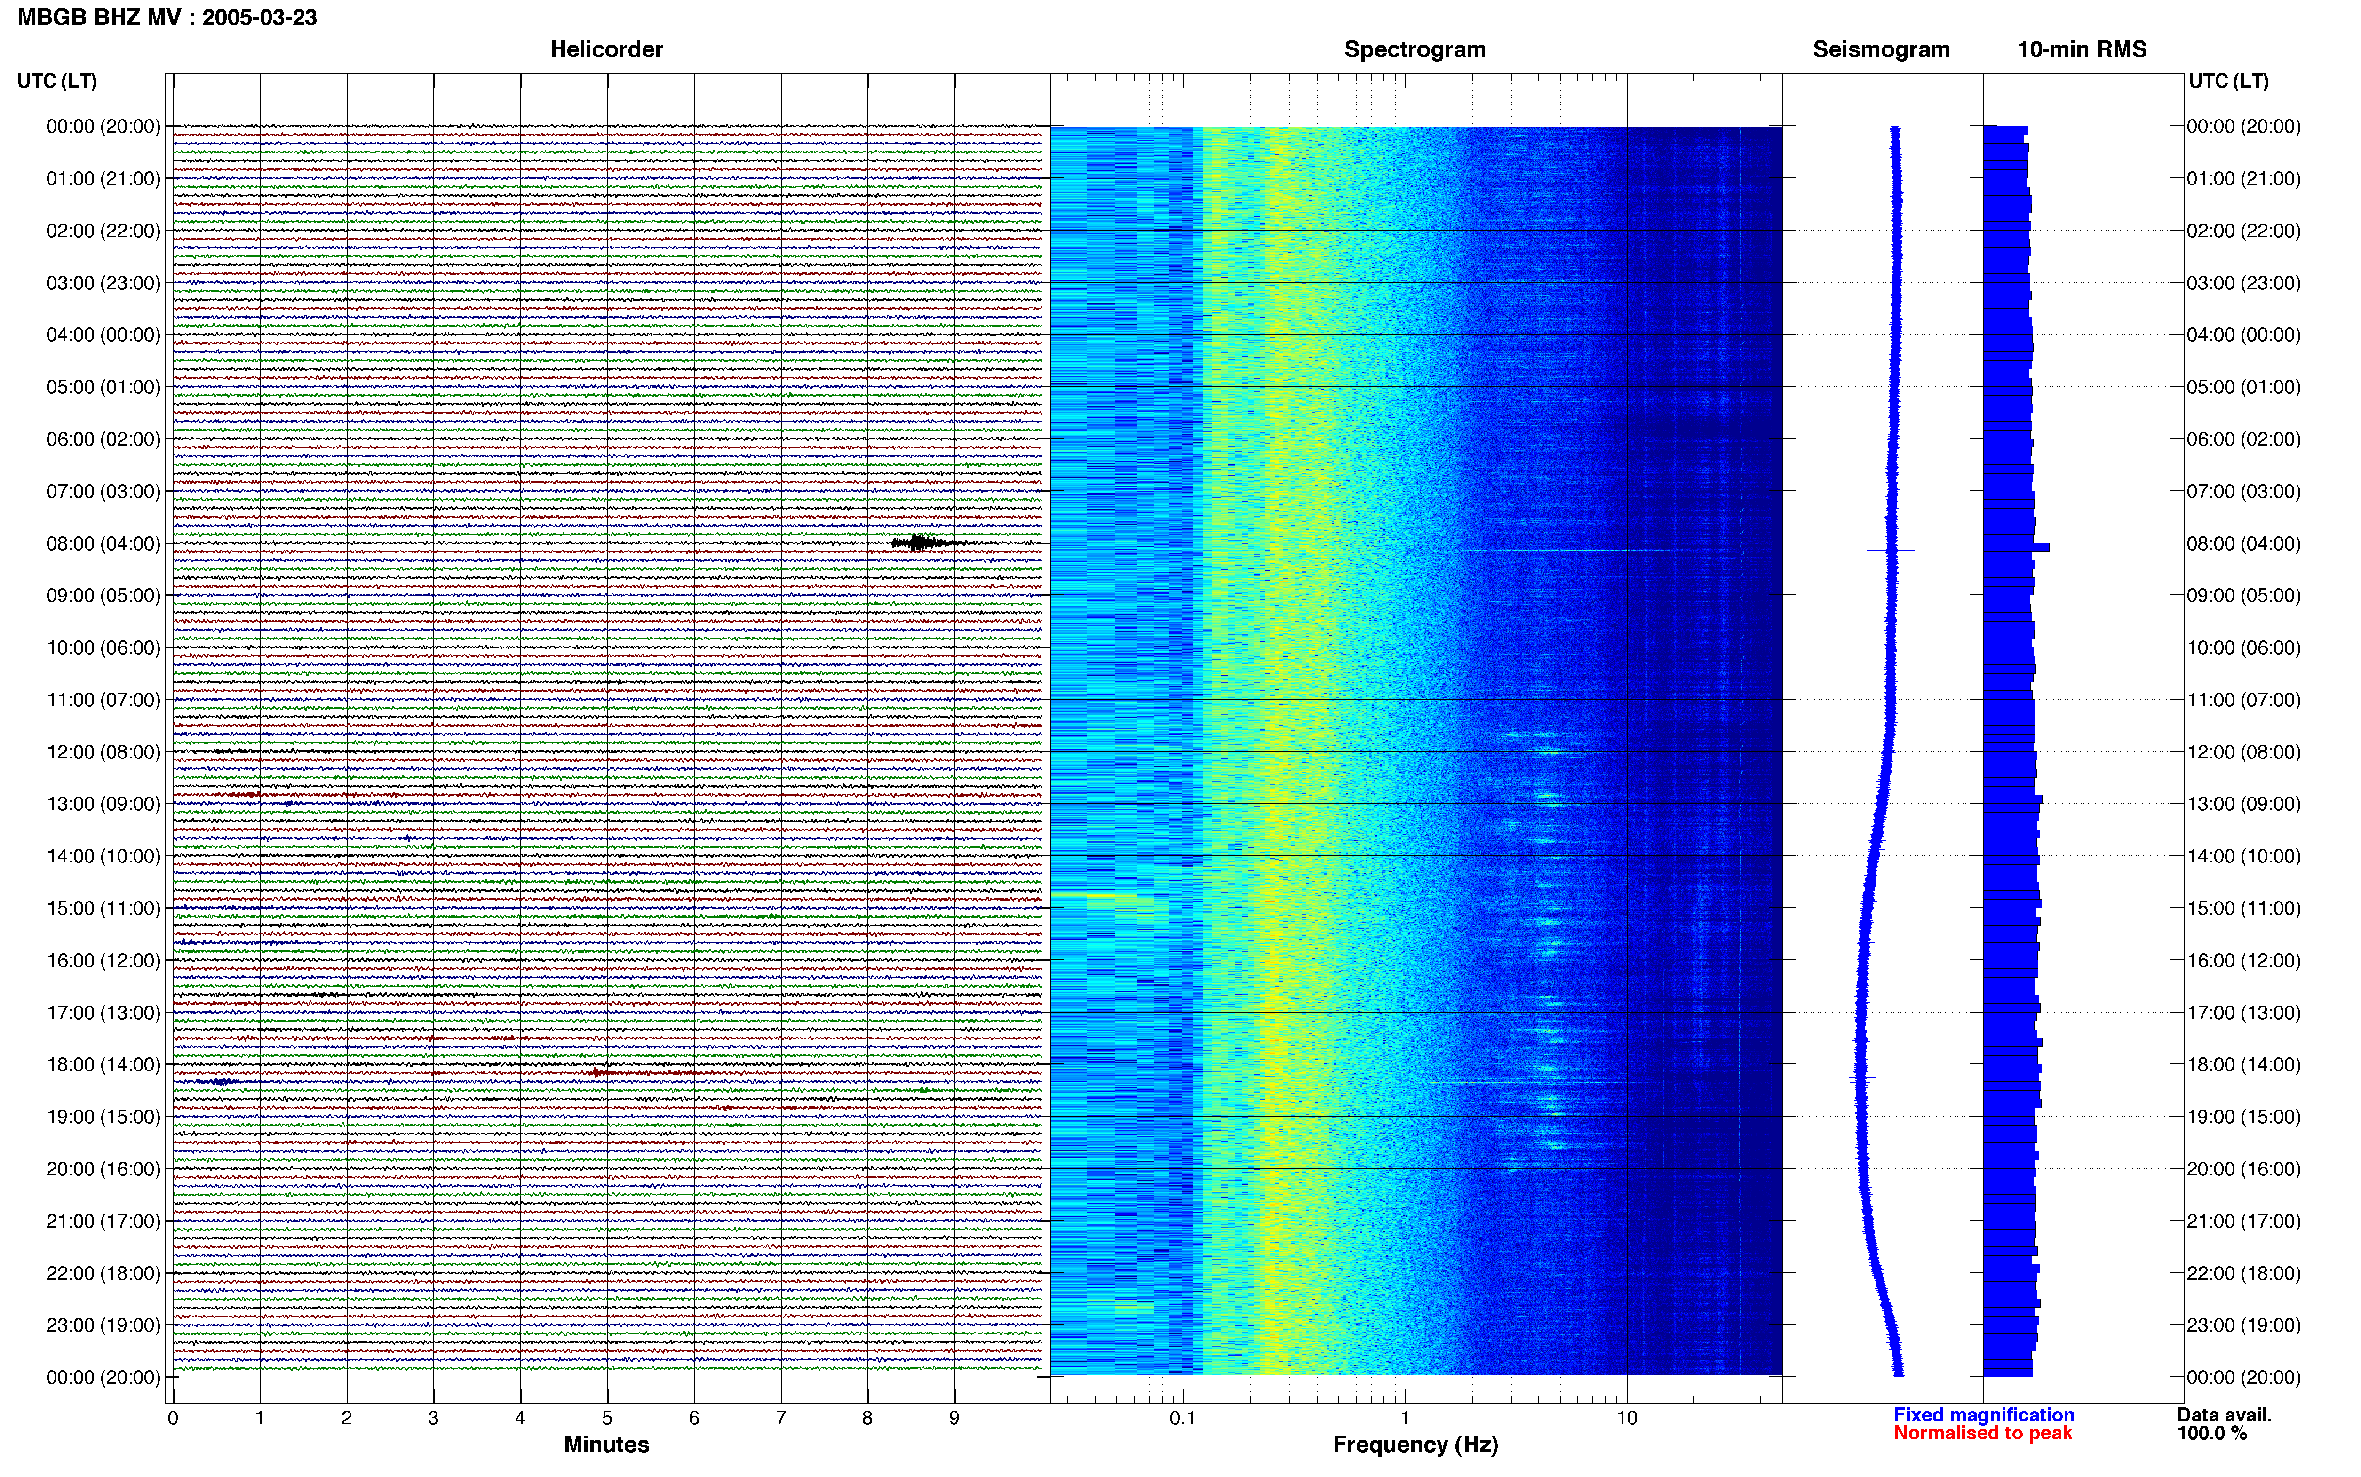
Task: Click '01:00 (21:00)' on the helicorder time axis
Action: point(103,179)
